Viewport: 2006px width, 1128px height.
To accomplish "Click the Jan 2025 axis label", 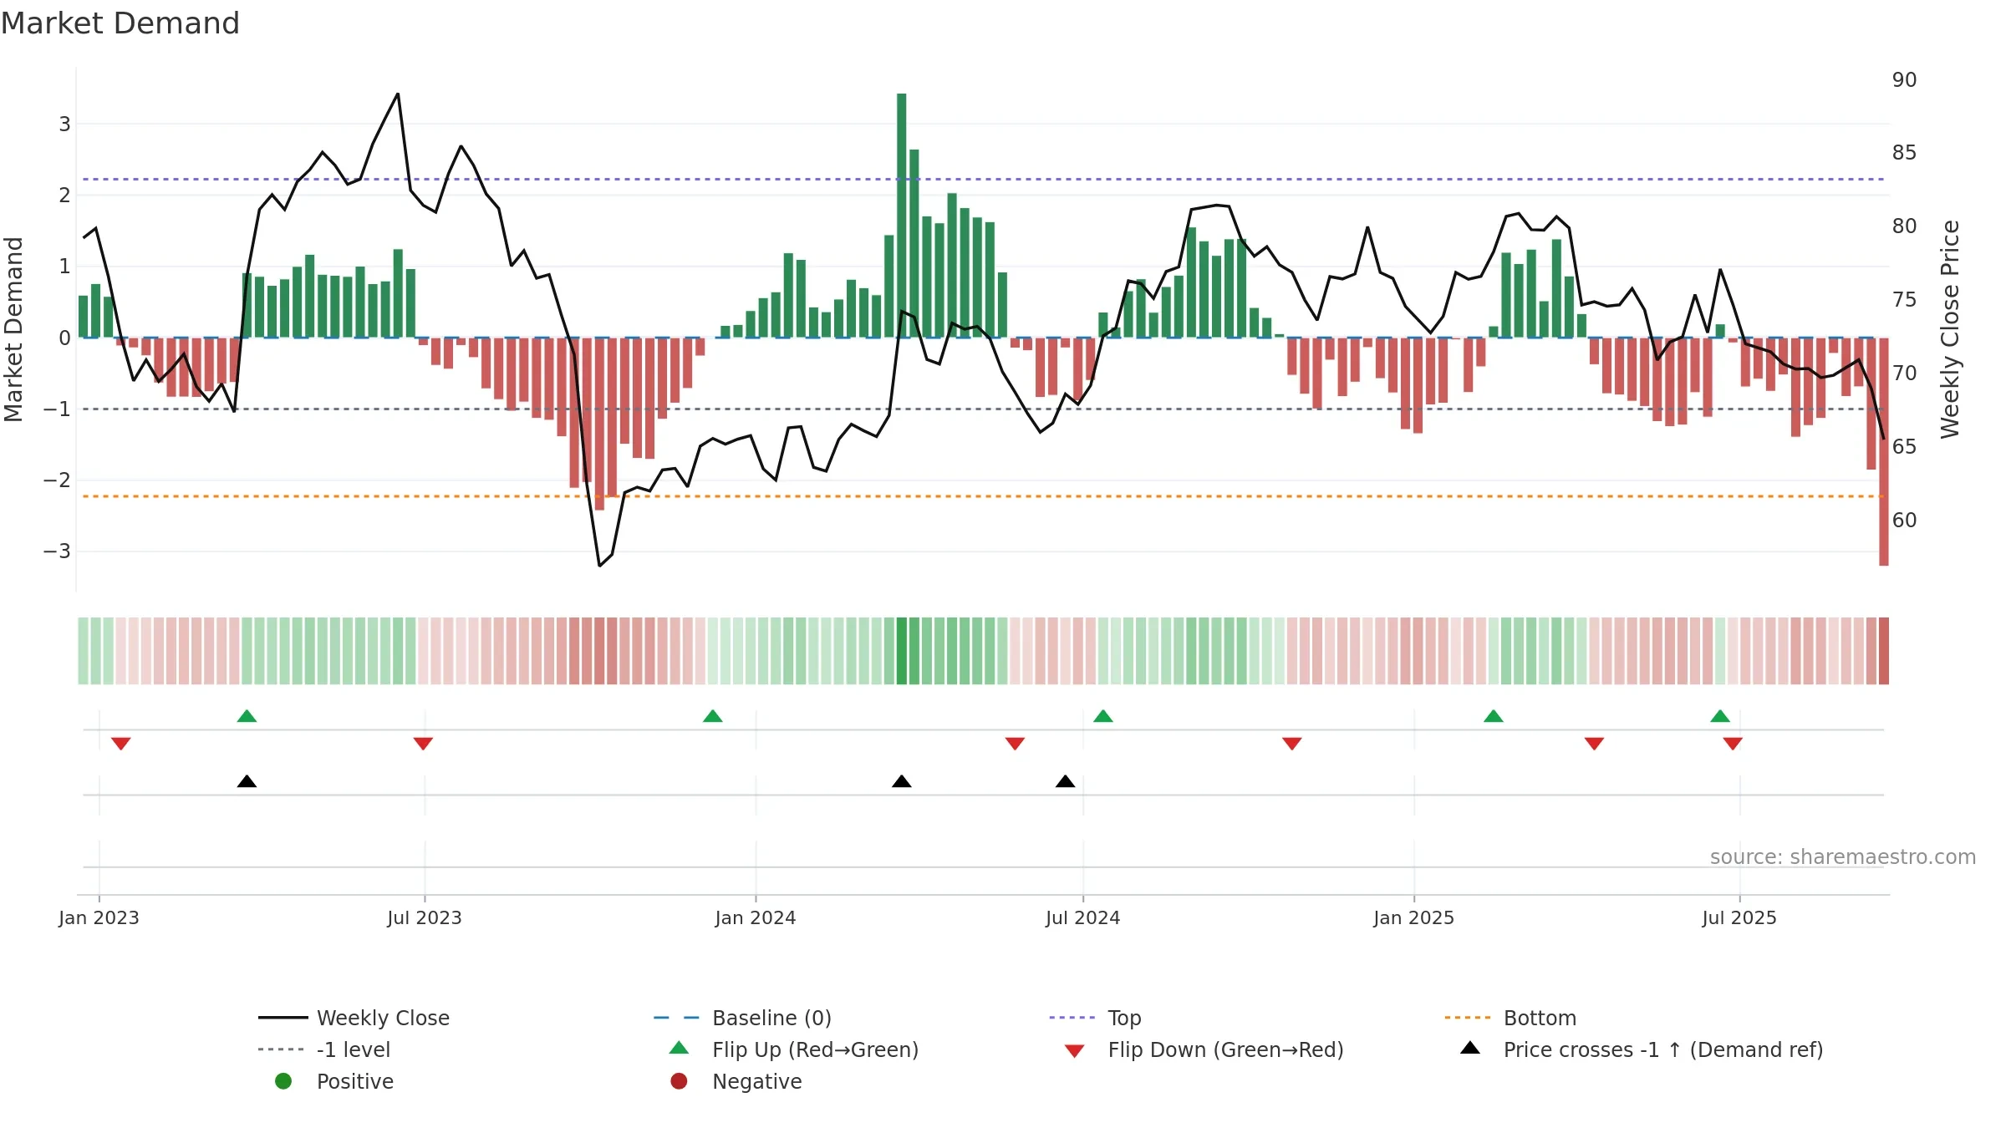I will (x=1414, y=917).
